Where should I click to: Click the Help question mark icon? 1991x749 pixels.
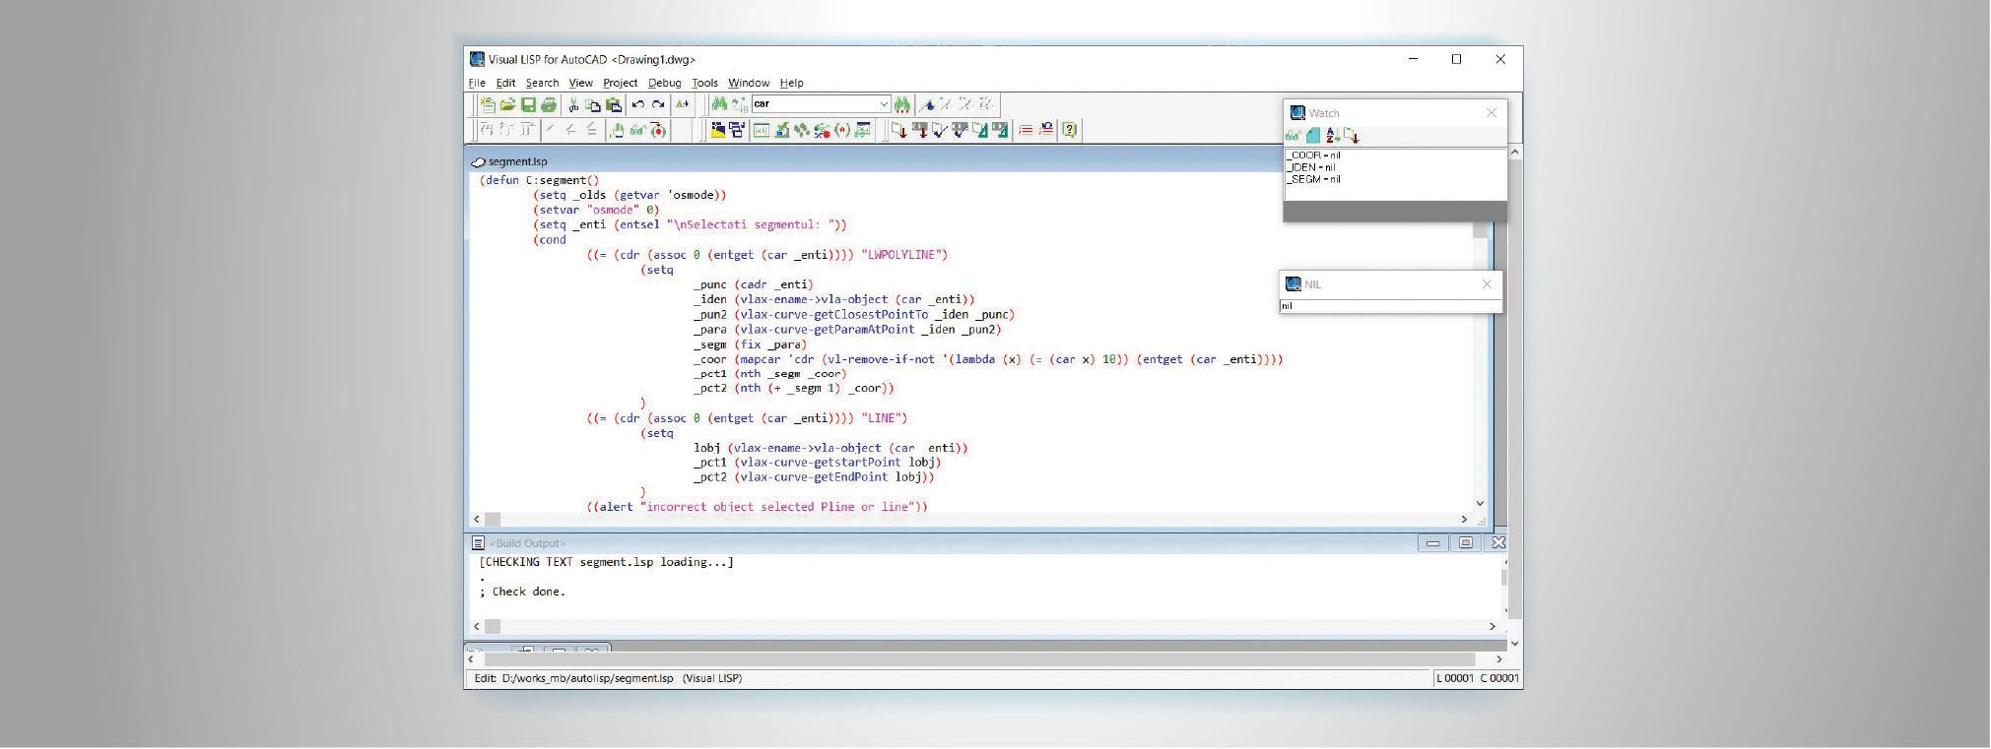point(1070,130)
